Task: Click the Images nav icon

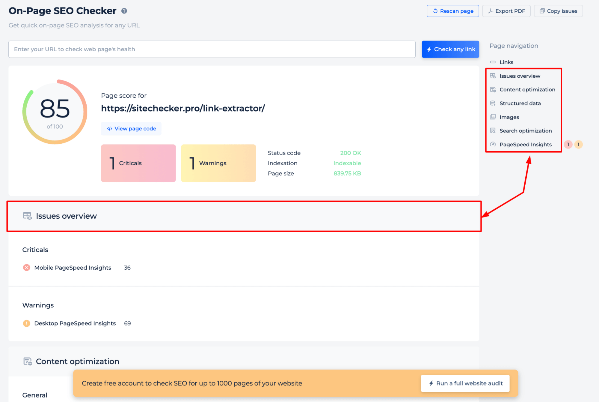Action: tap(493, 117)
